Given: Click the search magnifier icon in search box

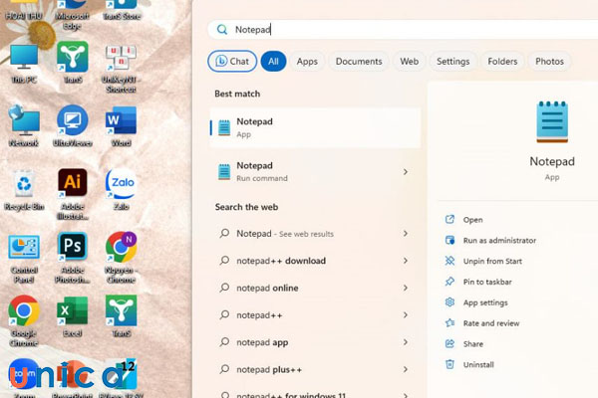Looking at the screenshot, I should pos(222,29).
